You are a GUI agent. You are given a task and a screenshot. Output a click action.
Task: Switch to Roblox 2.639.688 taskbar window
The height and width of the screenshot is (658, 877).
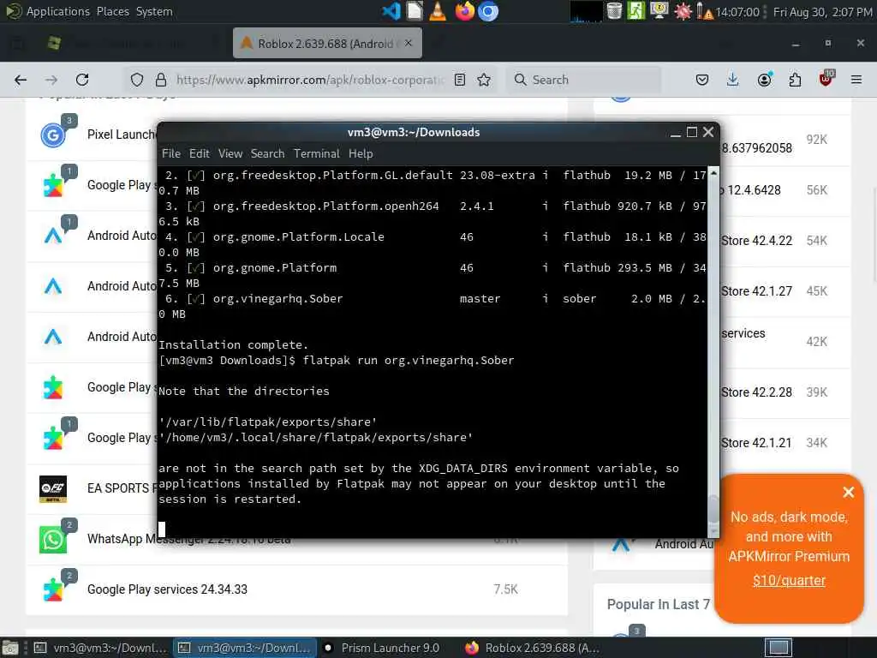click(534, 648)
